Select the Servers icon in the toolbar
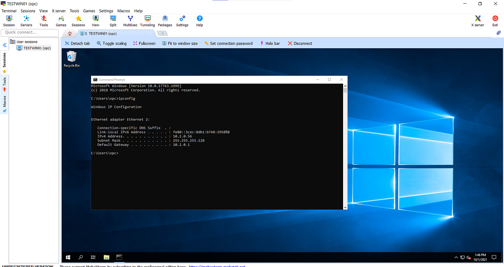This screenshot has width=504, height=267. coord(26,20)
